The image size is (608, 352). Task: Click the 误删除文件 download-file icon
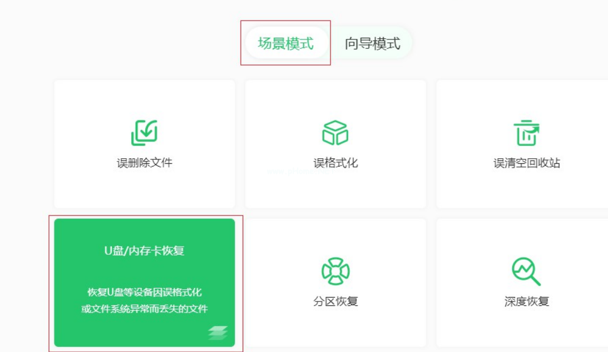coord(144,133)
